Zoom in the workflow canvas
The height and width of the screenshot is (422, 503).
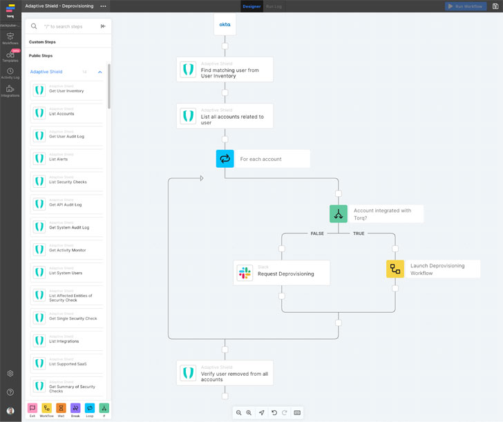click(x=249, y=413)
